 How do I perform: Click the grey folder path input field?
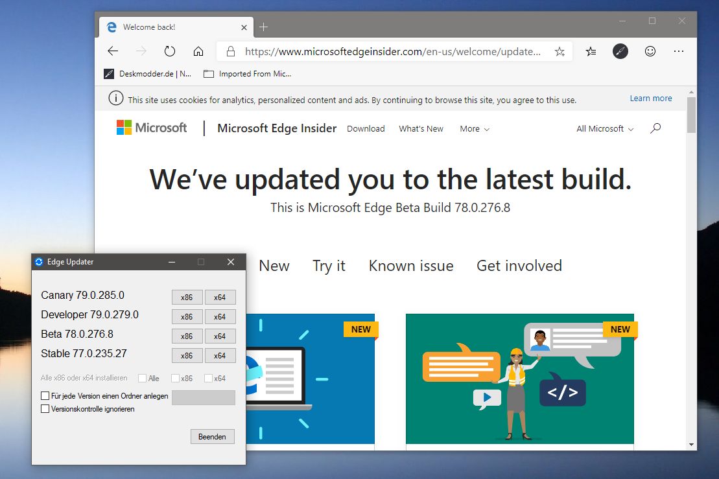click(204, 397)
